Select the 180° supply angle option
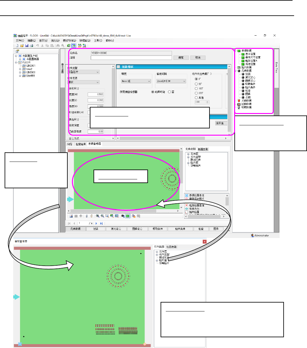The image size is (307, 348). pos(196,88)
